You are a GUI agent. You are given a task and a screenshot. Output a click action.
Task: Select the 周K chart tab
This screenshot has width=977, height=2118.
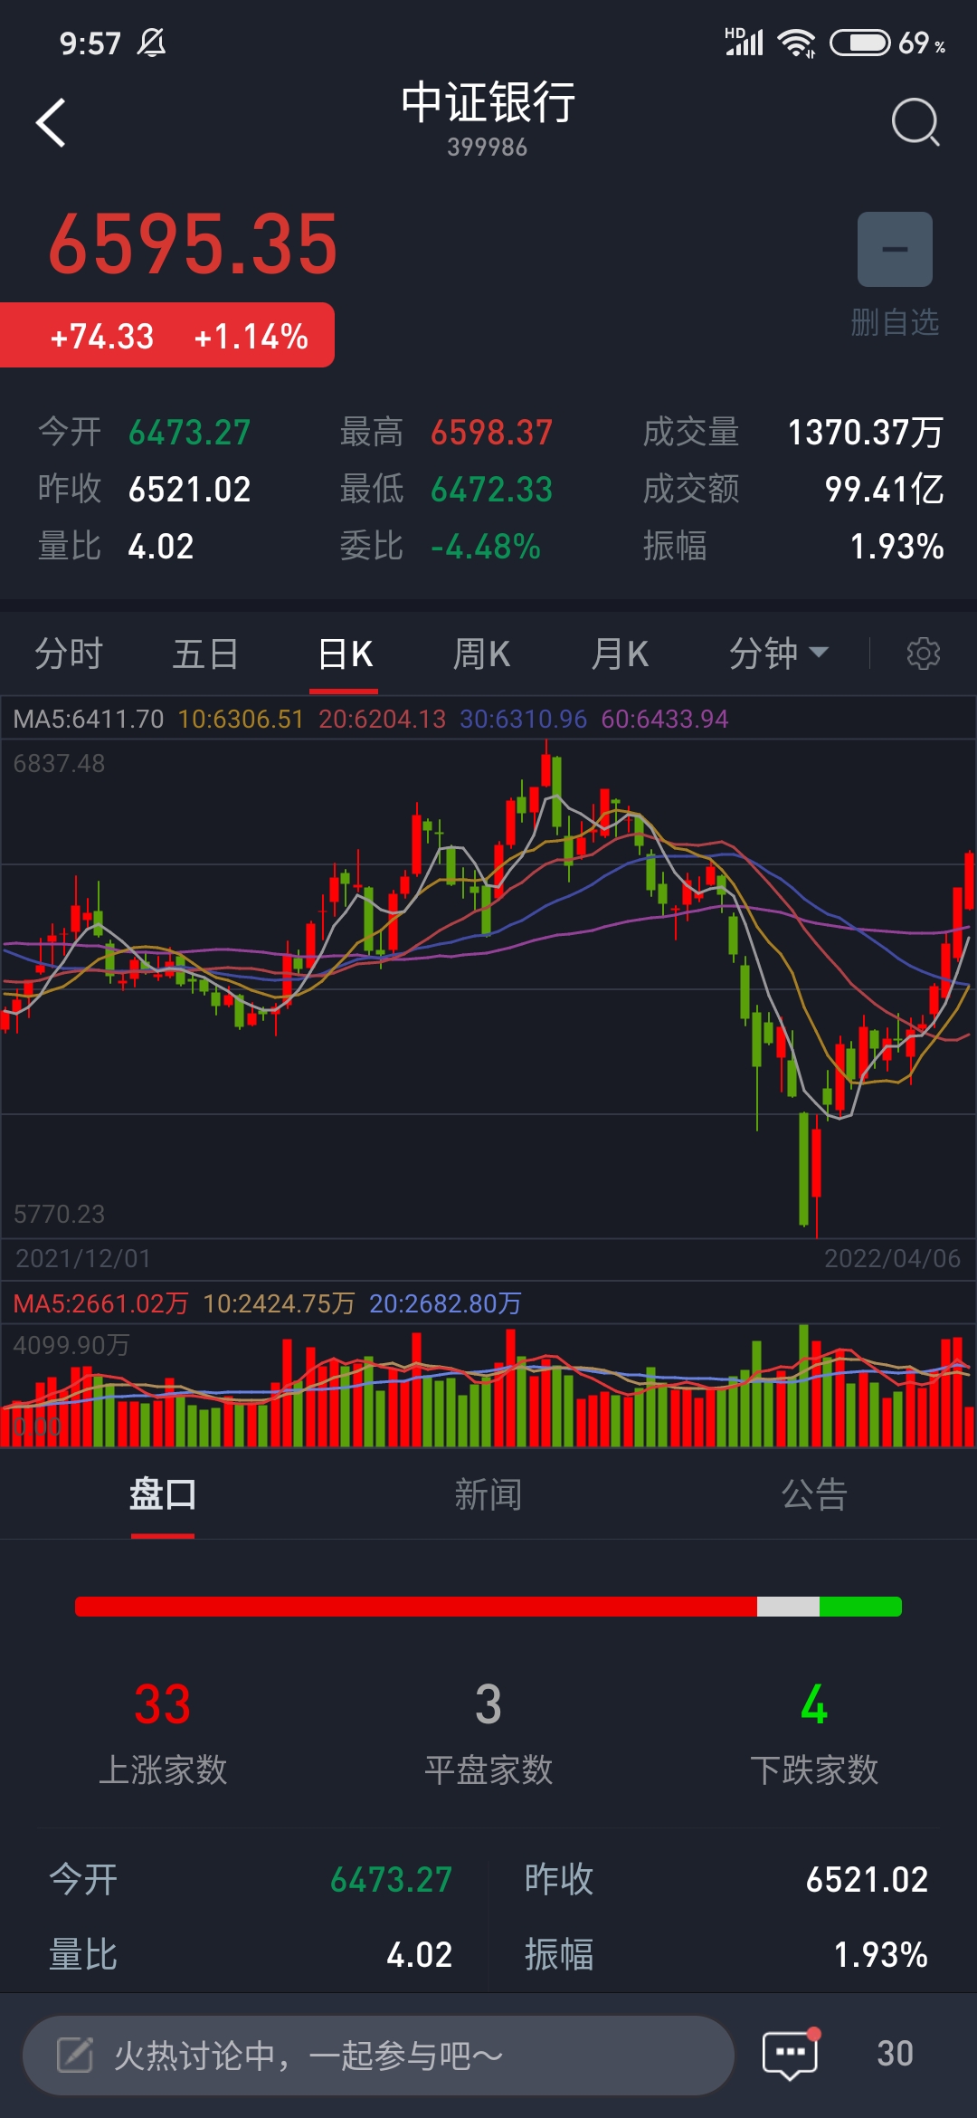tap(481, 654)
